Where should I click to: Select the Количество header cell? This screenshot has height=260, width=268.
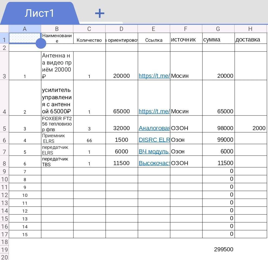89,38
